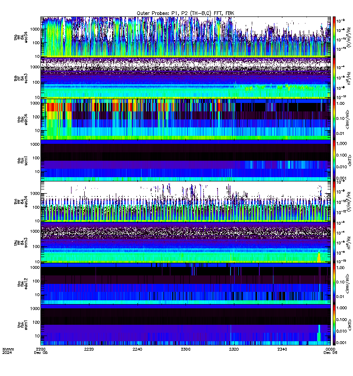Click the rotated 'thc fbk edc12' axis label
Image resolution: width=353 pixels, height=376 pixels.
[22, 284]
